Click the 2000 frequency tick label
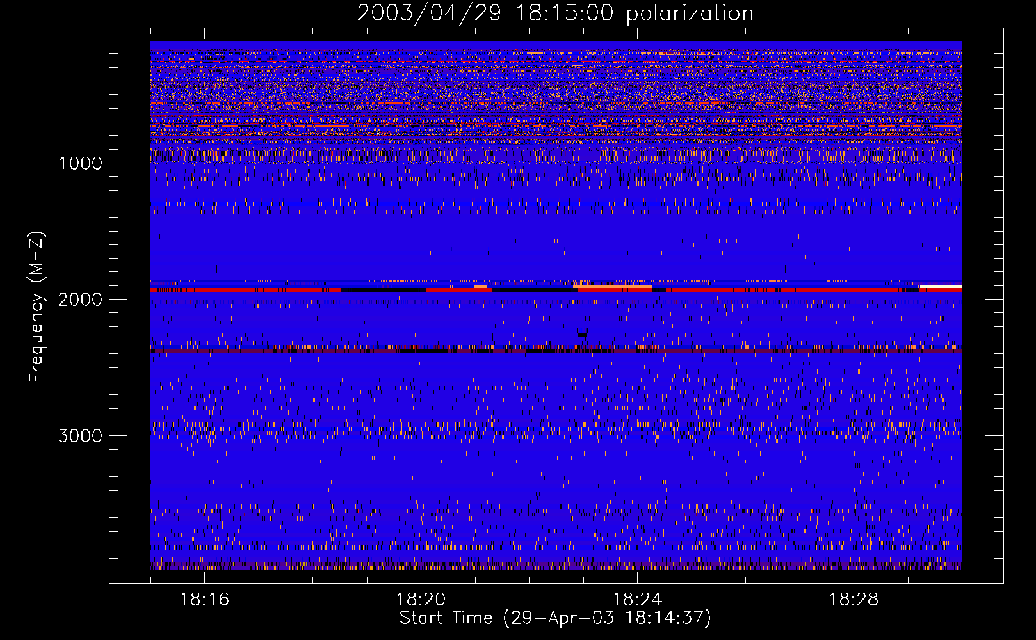The width and height of the screenshot is (1036, 640). click(x=81, y=300)
